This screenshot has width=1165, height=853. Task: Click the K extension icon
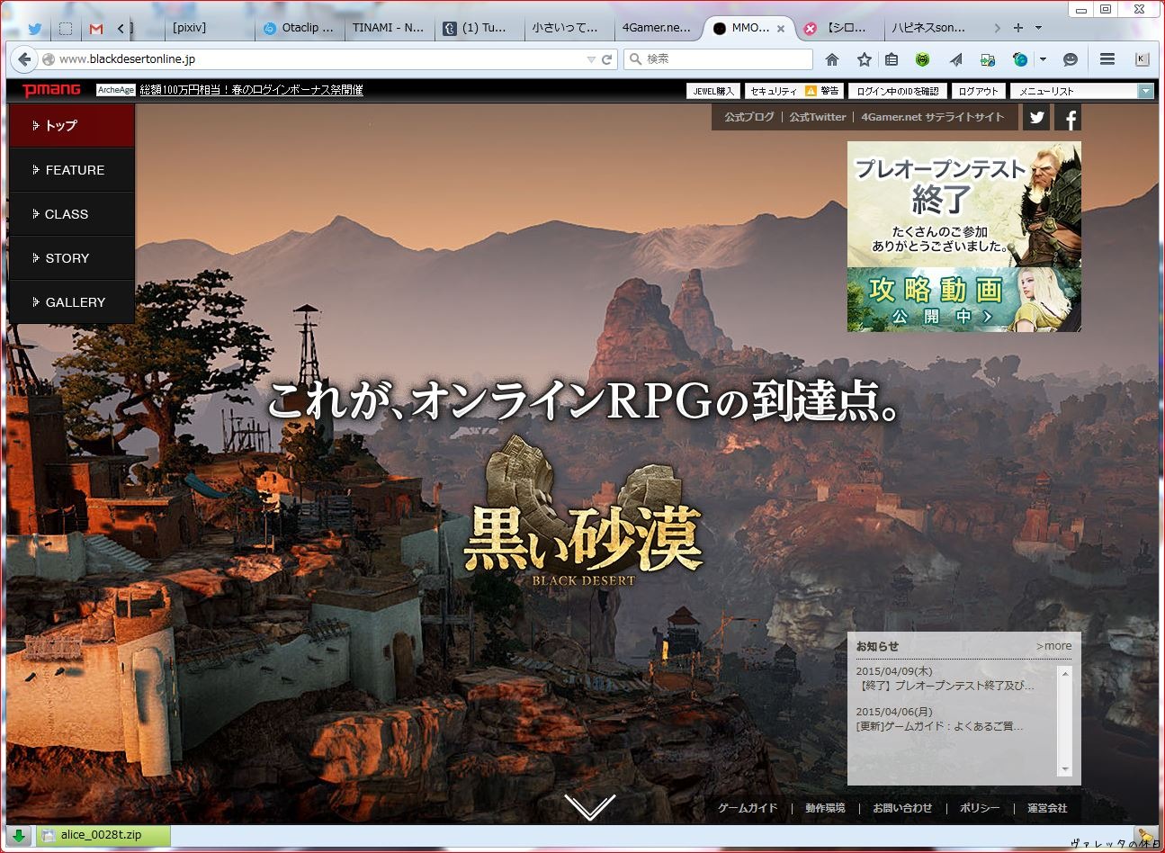(x=1142, y=59)
